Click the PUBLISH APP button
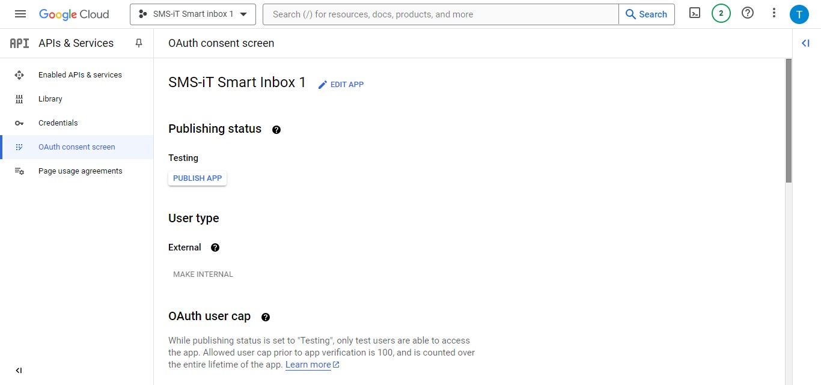821x385 pixels. [197, 178]
